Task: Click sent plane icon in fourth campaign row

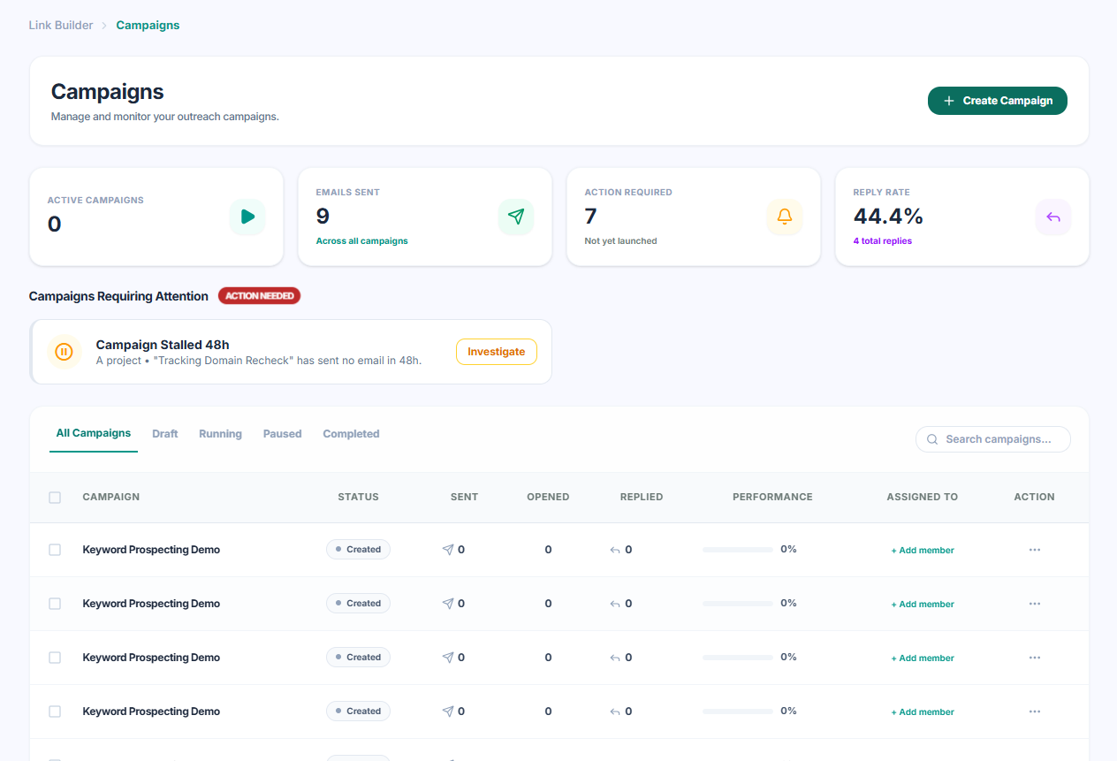Action: tap(448, 712)
